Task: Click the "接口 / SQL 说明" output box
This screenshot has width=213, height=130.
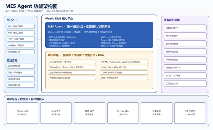Action: coord(185,76)
